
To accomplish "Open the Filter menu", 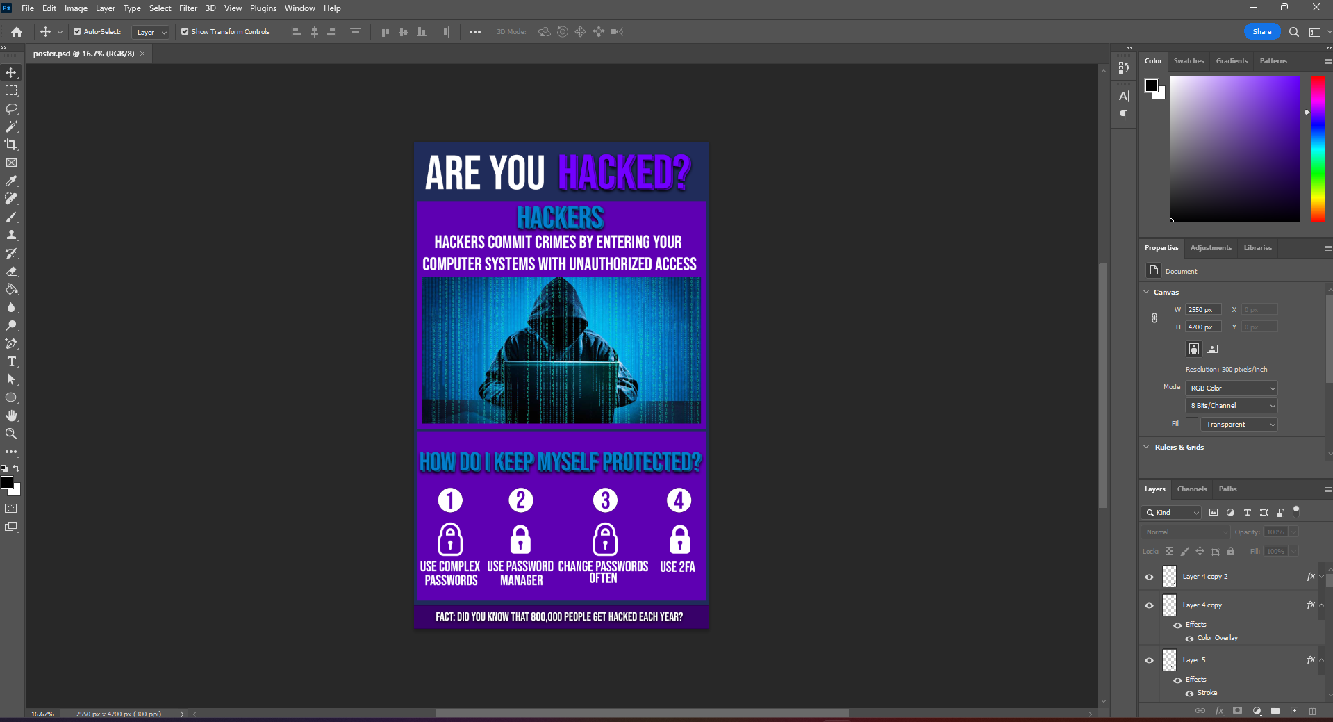I will point(188,8).
